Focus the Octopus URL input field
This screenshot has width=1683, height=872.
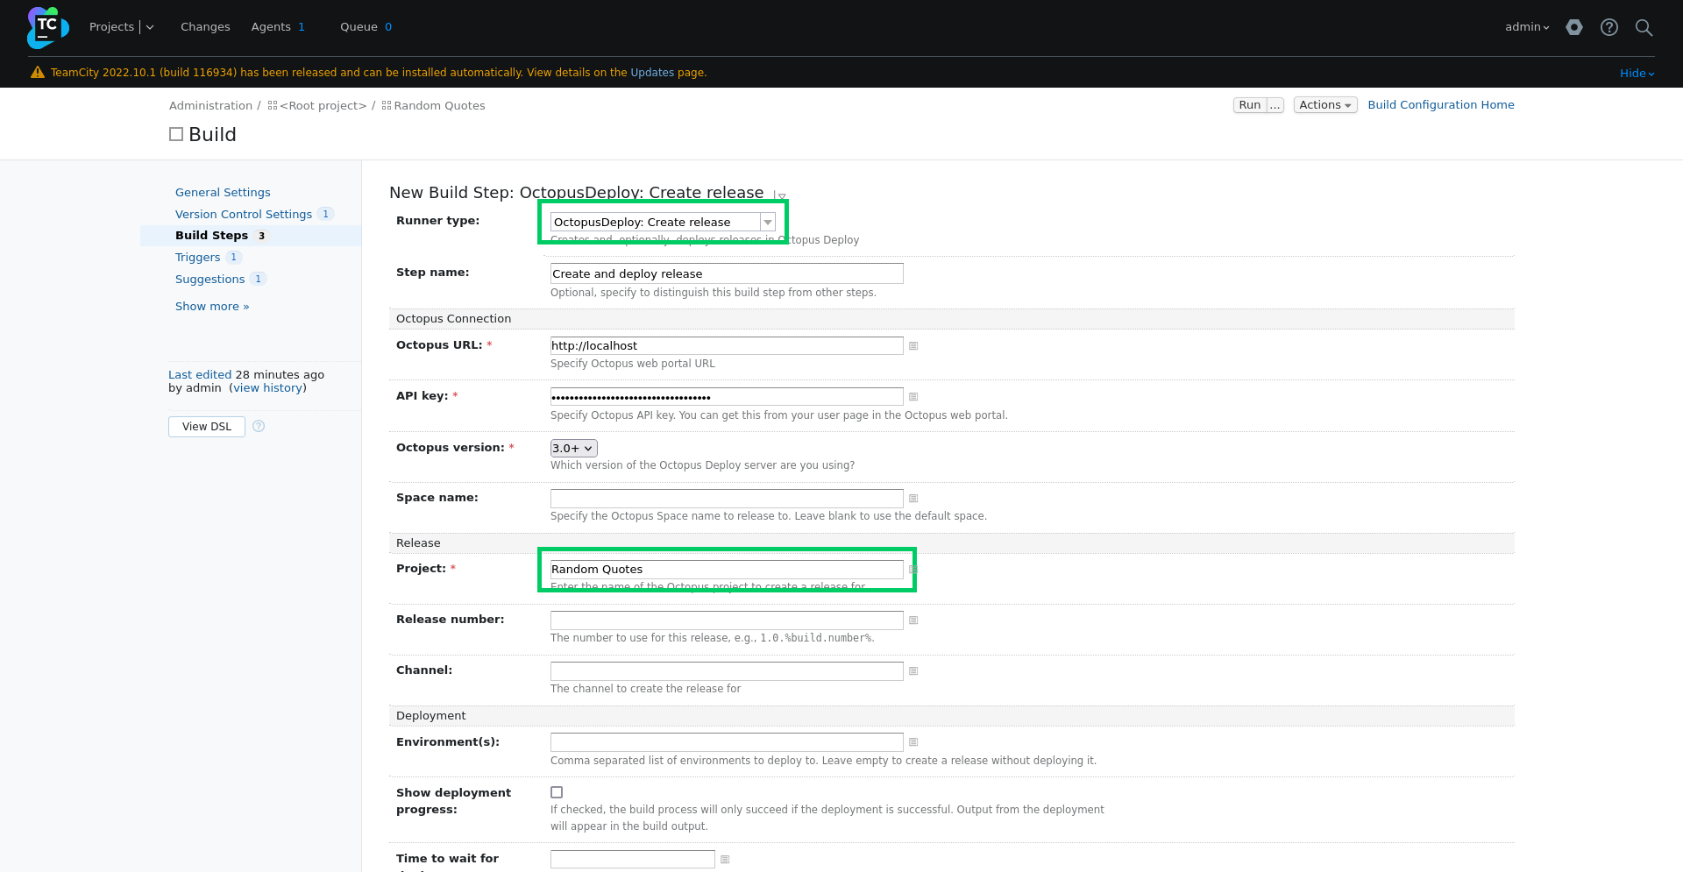[727, 346]
